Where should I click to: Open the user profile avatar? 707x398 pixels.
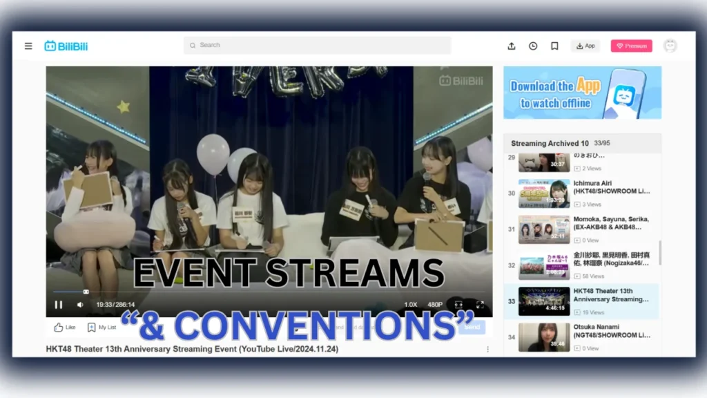[670, 46]
